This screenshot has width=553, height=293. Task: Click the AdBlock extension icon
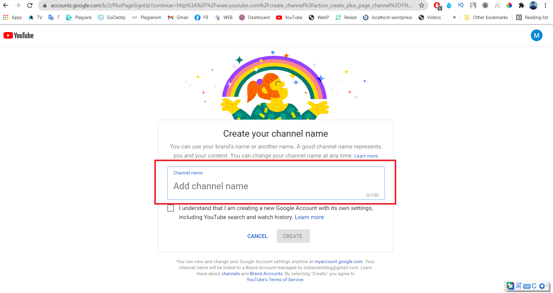(x=437, y=5)
